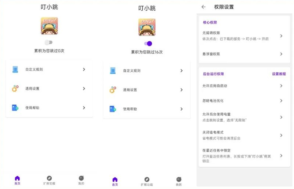Expand 通用设置 chevron in the 16次 screen
This screenshot has height=189, width=294.
(182, 90)
